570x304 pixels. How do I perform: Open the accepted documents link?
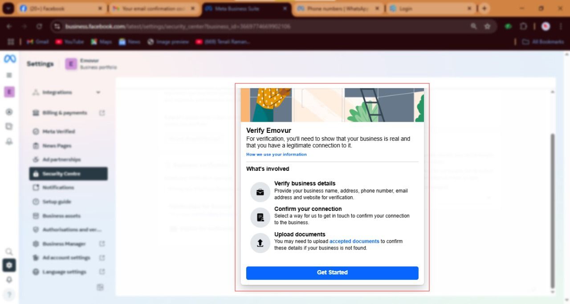[x=354, y=241]
